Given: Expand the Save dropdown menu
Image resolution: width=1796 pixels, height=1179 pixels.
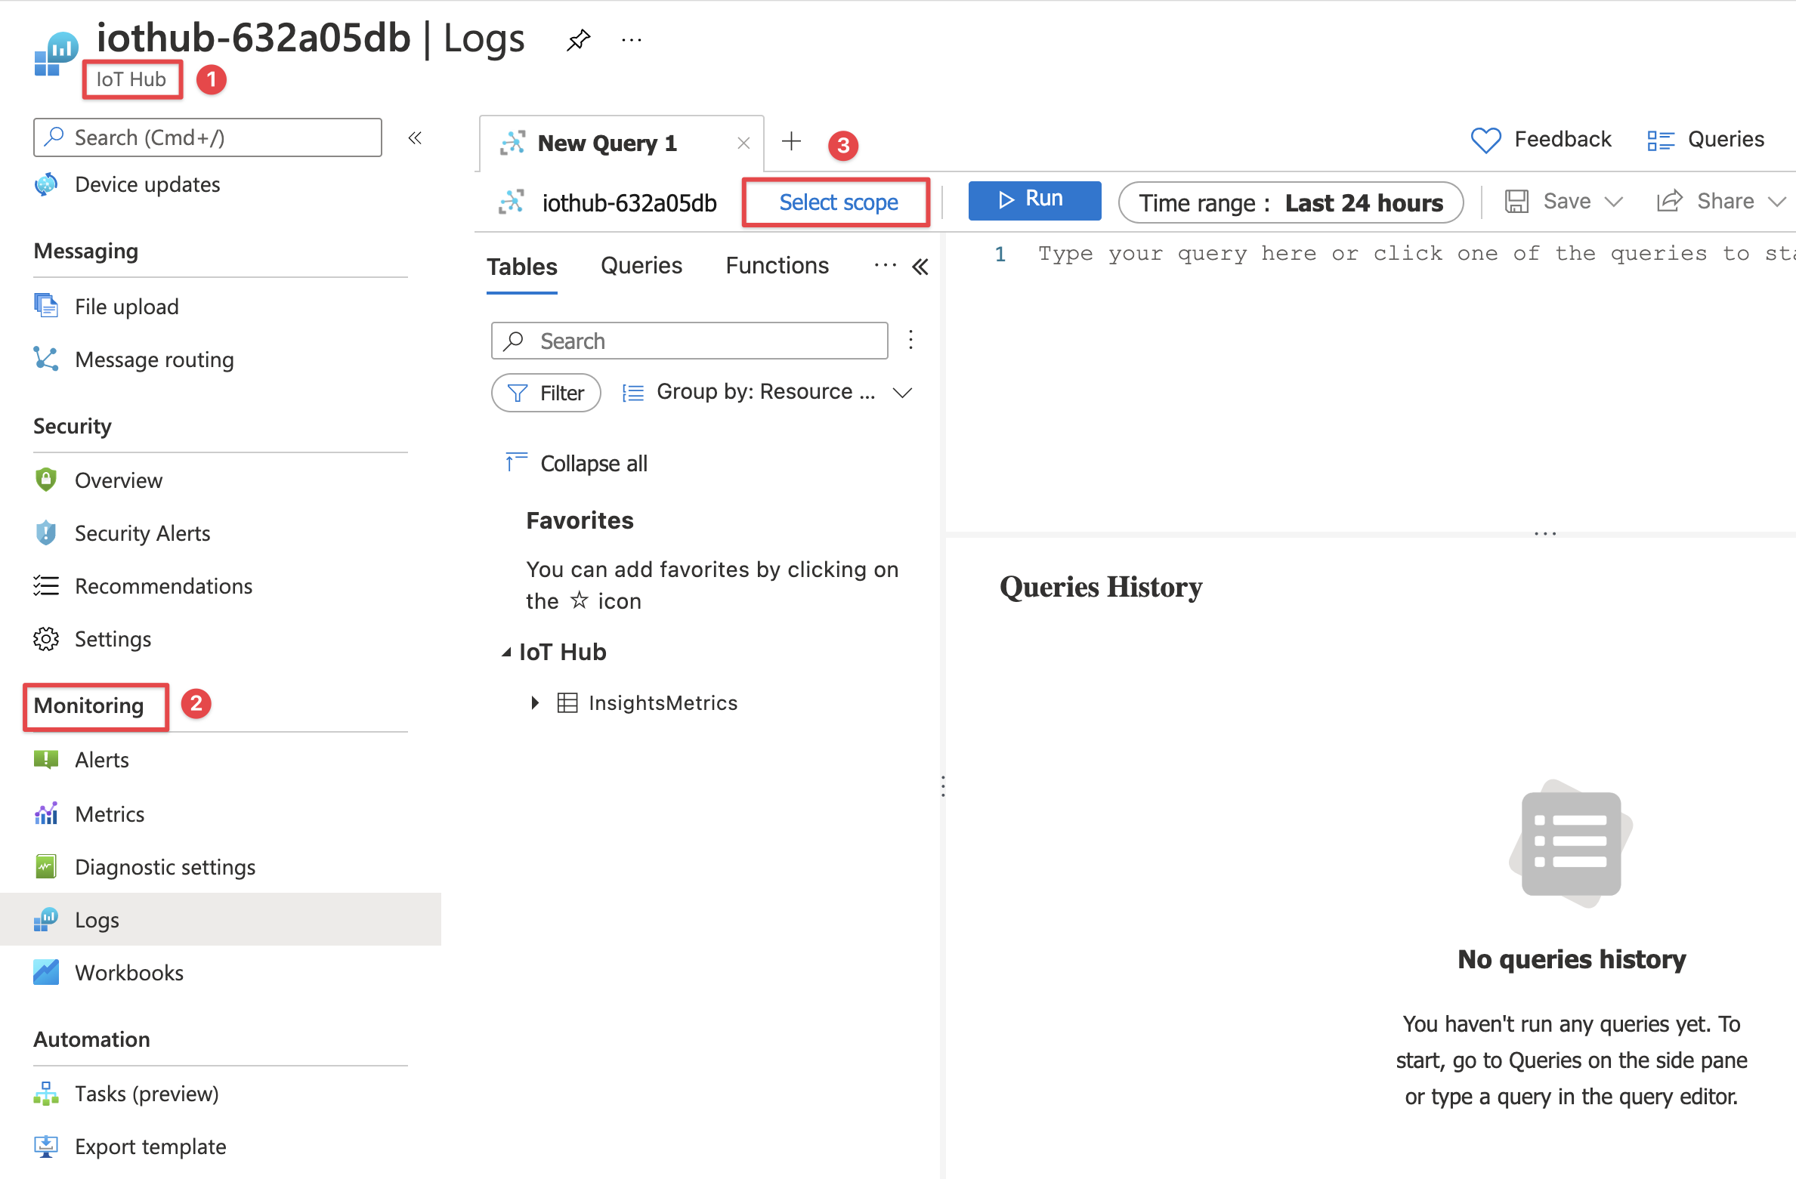Looking at the screenshot, I should coord(1614,202).
